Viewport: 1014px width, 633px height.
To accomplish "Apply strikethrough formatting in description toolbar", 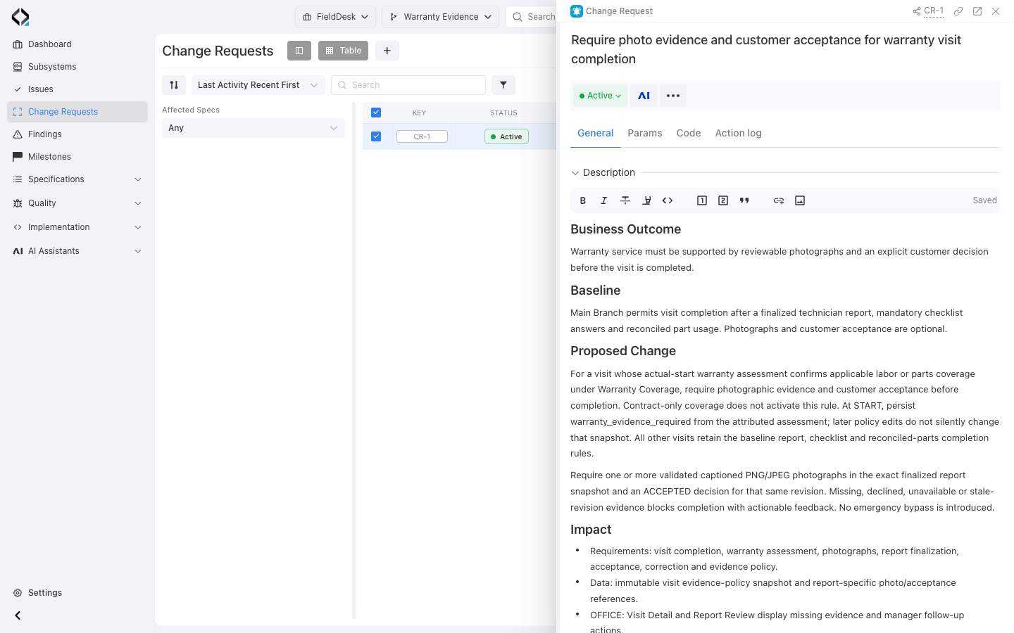I will point(625,200).
